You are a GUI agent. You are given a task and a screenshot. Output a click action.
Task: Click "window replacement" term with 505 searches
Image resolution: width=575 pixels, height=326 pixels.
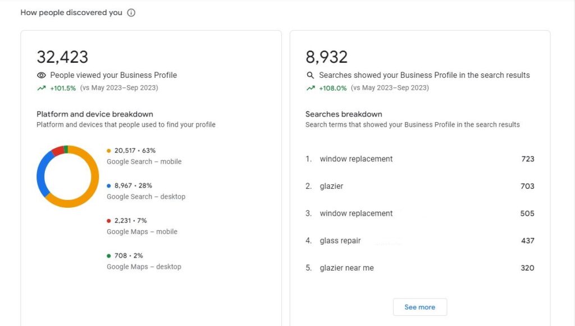[356, 213]
